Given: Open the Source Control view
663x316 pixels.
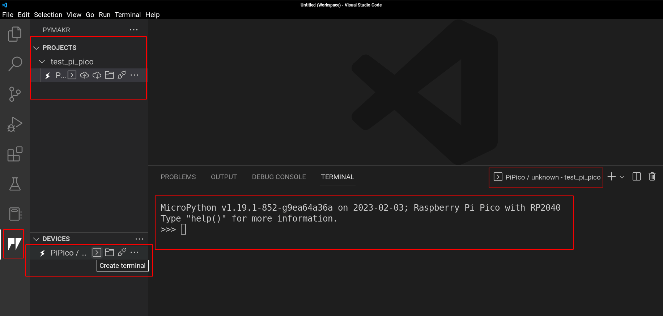Looking at the screenshot, I should tap(15, 94).
